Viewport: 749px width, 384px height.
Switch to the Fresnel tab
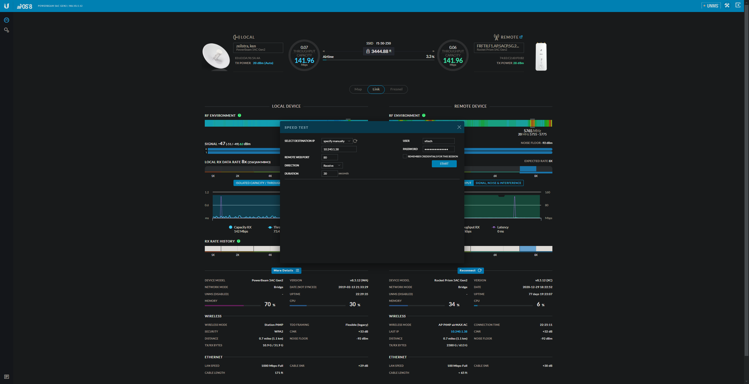[396, 89]
